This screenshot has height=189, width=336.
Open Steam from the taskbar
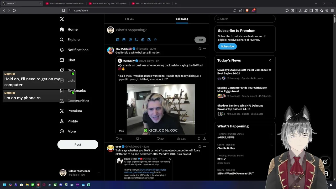coord(49,185)
